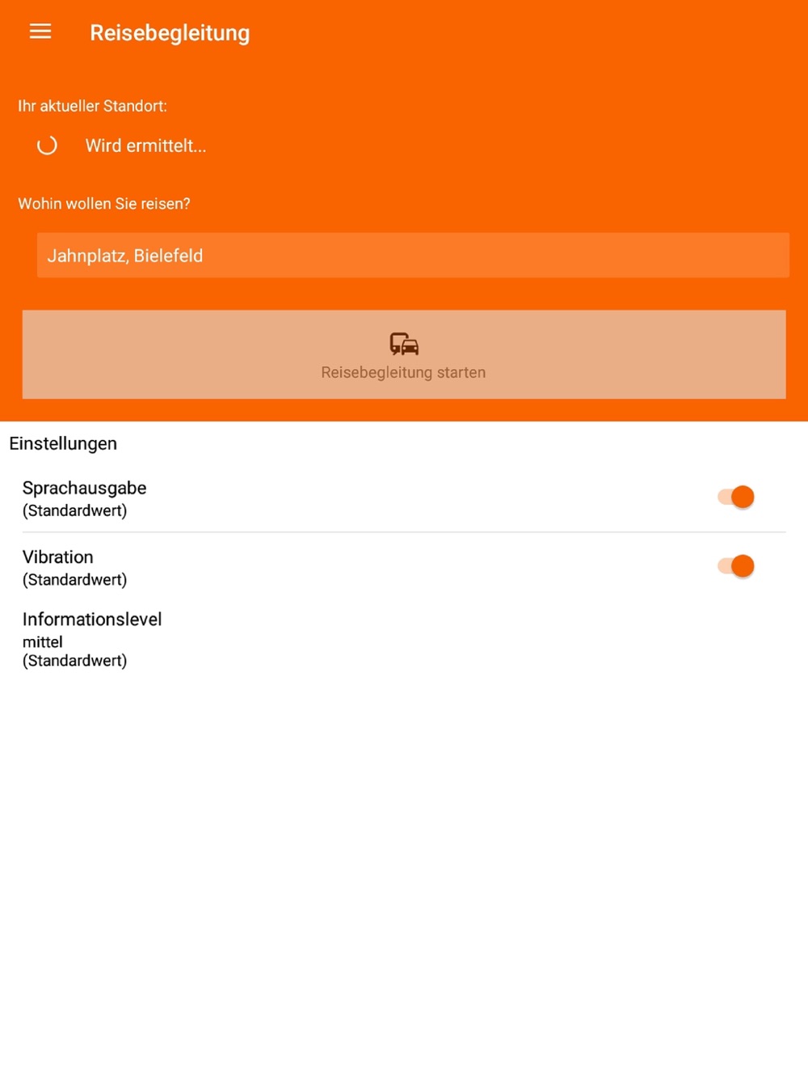Tap the Wird ermittelt... location text
808x1079 pixels.
tap(146, 146)
